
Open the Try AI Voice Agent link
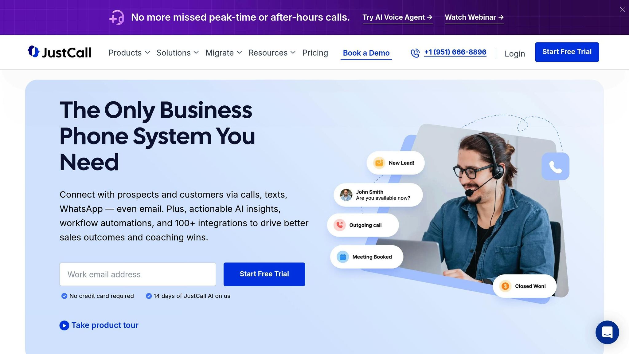tap(397, 18)
